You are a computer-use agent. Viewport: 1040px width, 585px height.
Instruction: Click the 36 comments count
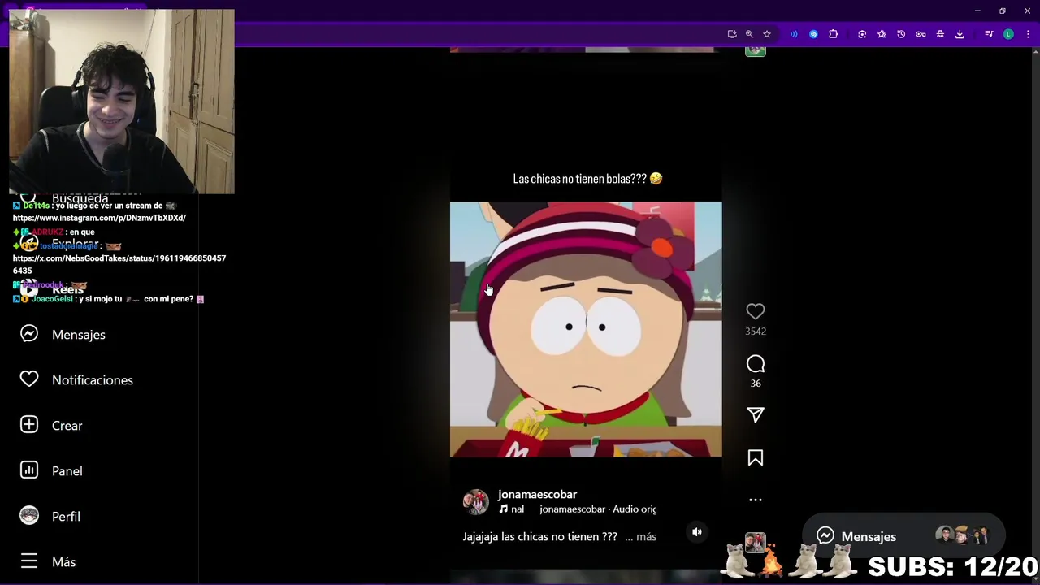coord(756,383)
